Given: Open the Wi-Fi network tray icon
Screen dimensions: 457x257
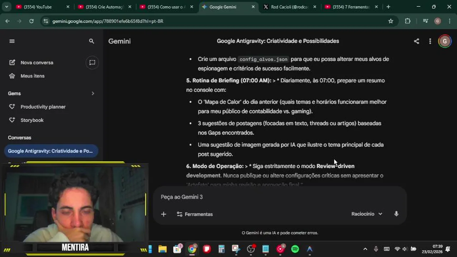Looking at the screenshot, I should point(397,249).
